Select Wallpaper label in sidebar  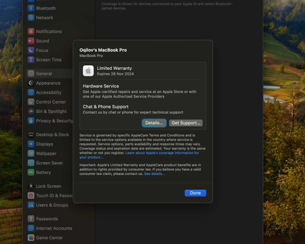tap(46, 154)
